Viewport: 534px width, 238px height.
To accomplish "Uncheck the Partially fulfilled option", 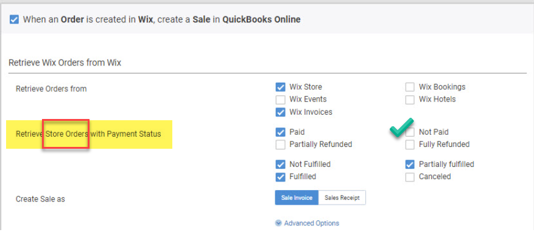I will 410,165.
